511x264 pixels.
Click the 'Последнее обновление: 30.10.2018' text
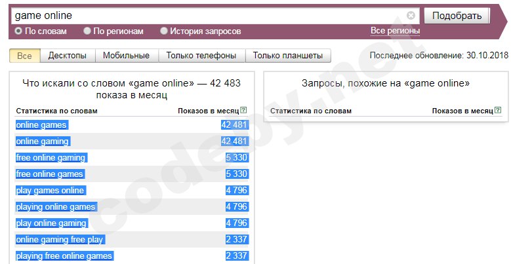pos(439,55)
